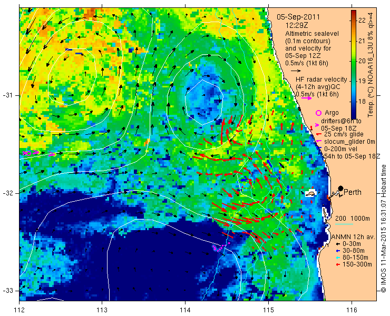Click the 'Argo' legend label
The image size is (390, 316).
[331, 113]
